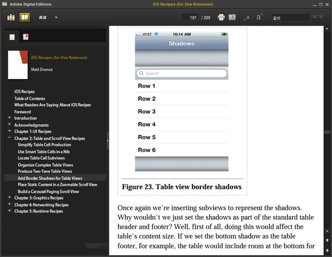Viewport: 332px width, 257px height.
Task: Go to previous page with up arrow icon
Action: pyautogui.click(x=327, y=240)
